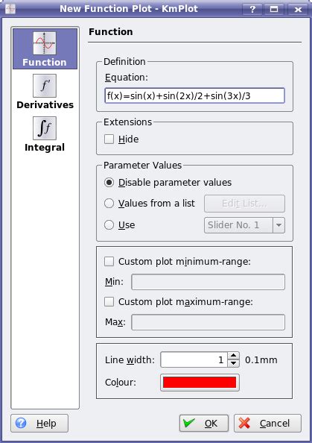Click the blue Help question icon
The image size is (312, 443).
tap(21, 423)
